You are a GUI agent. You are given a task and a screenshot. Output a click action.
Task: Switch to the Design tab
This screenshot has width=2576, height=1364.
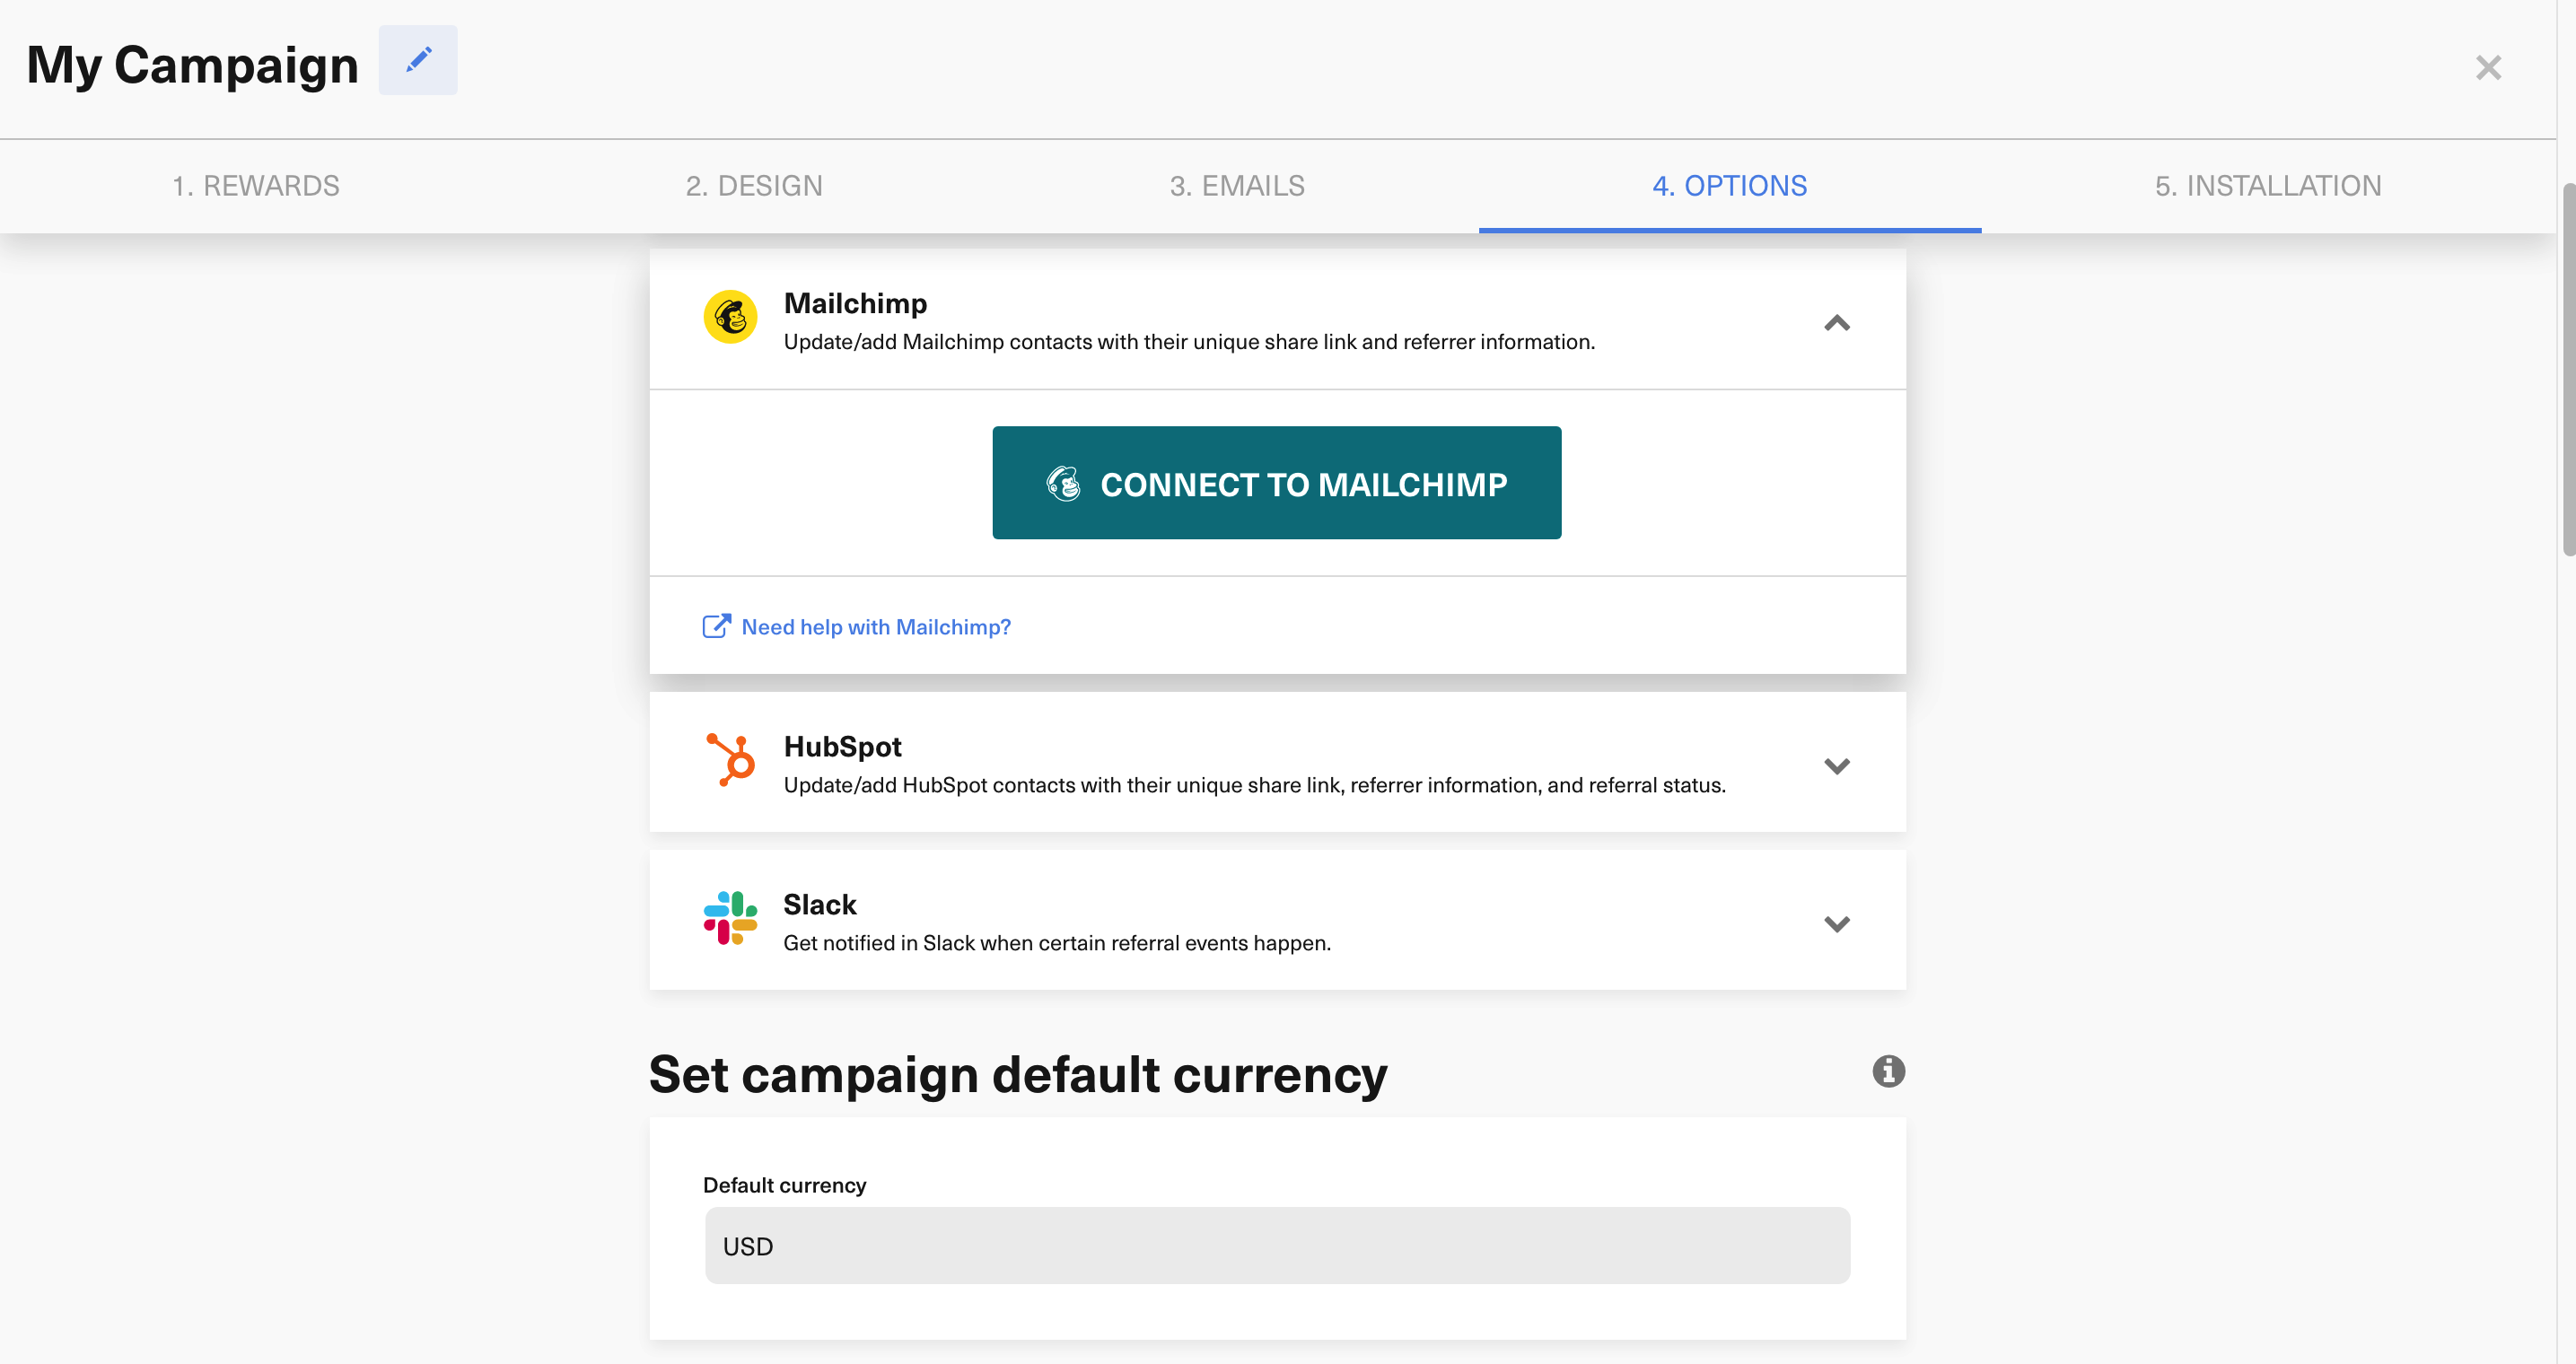pyautogui.click(x=754, y=186)
